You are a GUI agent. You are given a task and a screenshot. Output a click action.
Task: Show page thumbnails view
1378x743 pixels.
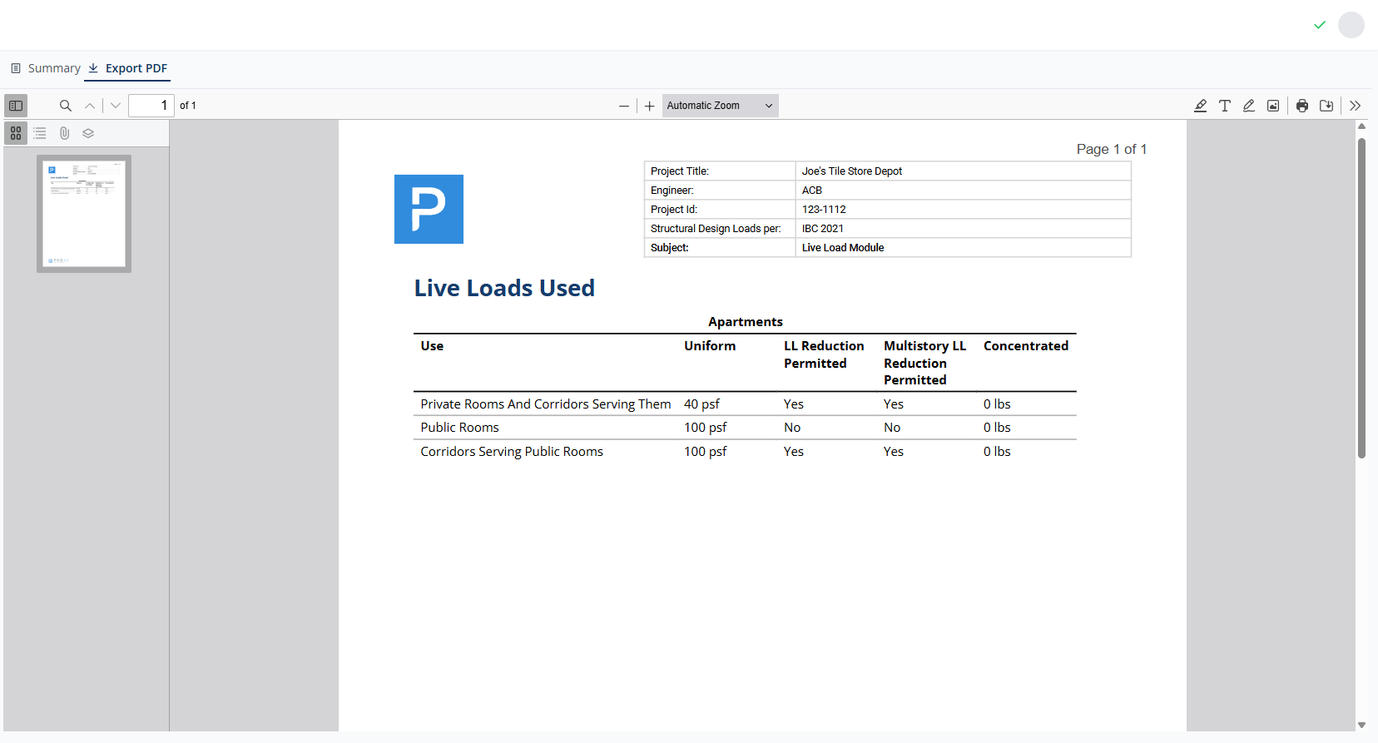tap(16, 133)
